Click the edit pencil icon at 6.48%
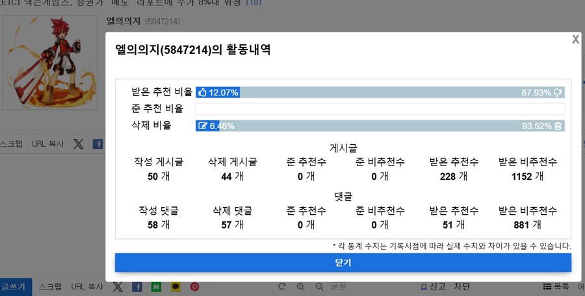585x296 pixels. click(x=203, y=126)
